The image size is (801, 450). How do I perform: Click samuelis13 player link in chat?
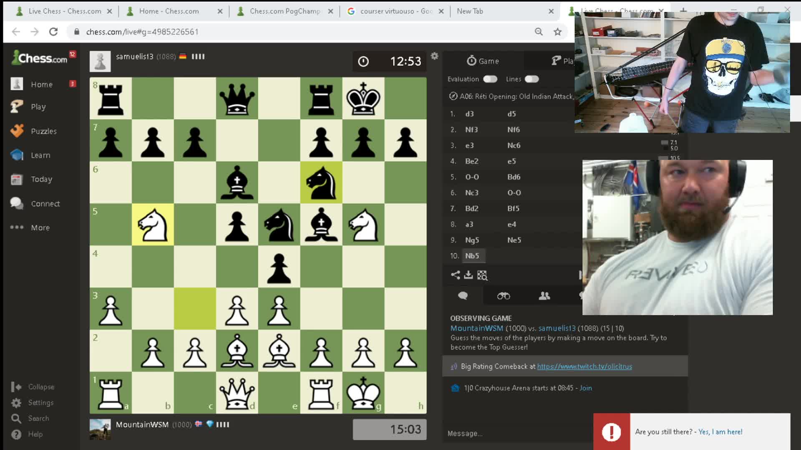point(557,328)
